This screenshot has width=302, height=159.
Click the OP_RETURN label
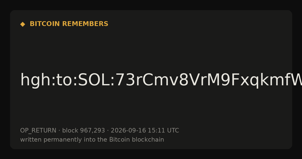tap(38, 131)
